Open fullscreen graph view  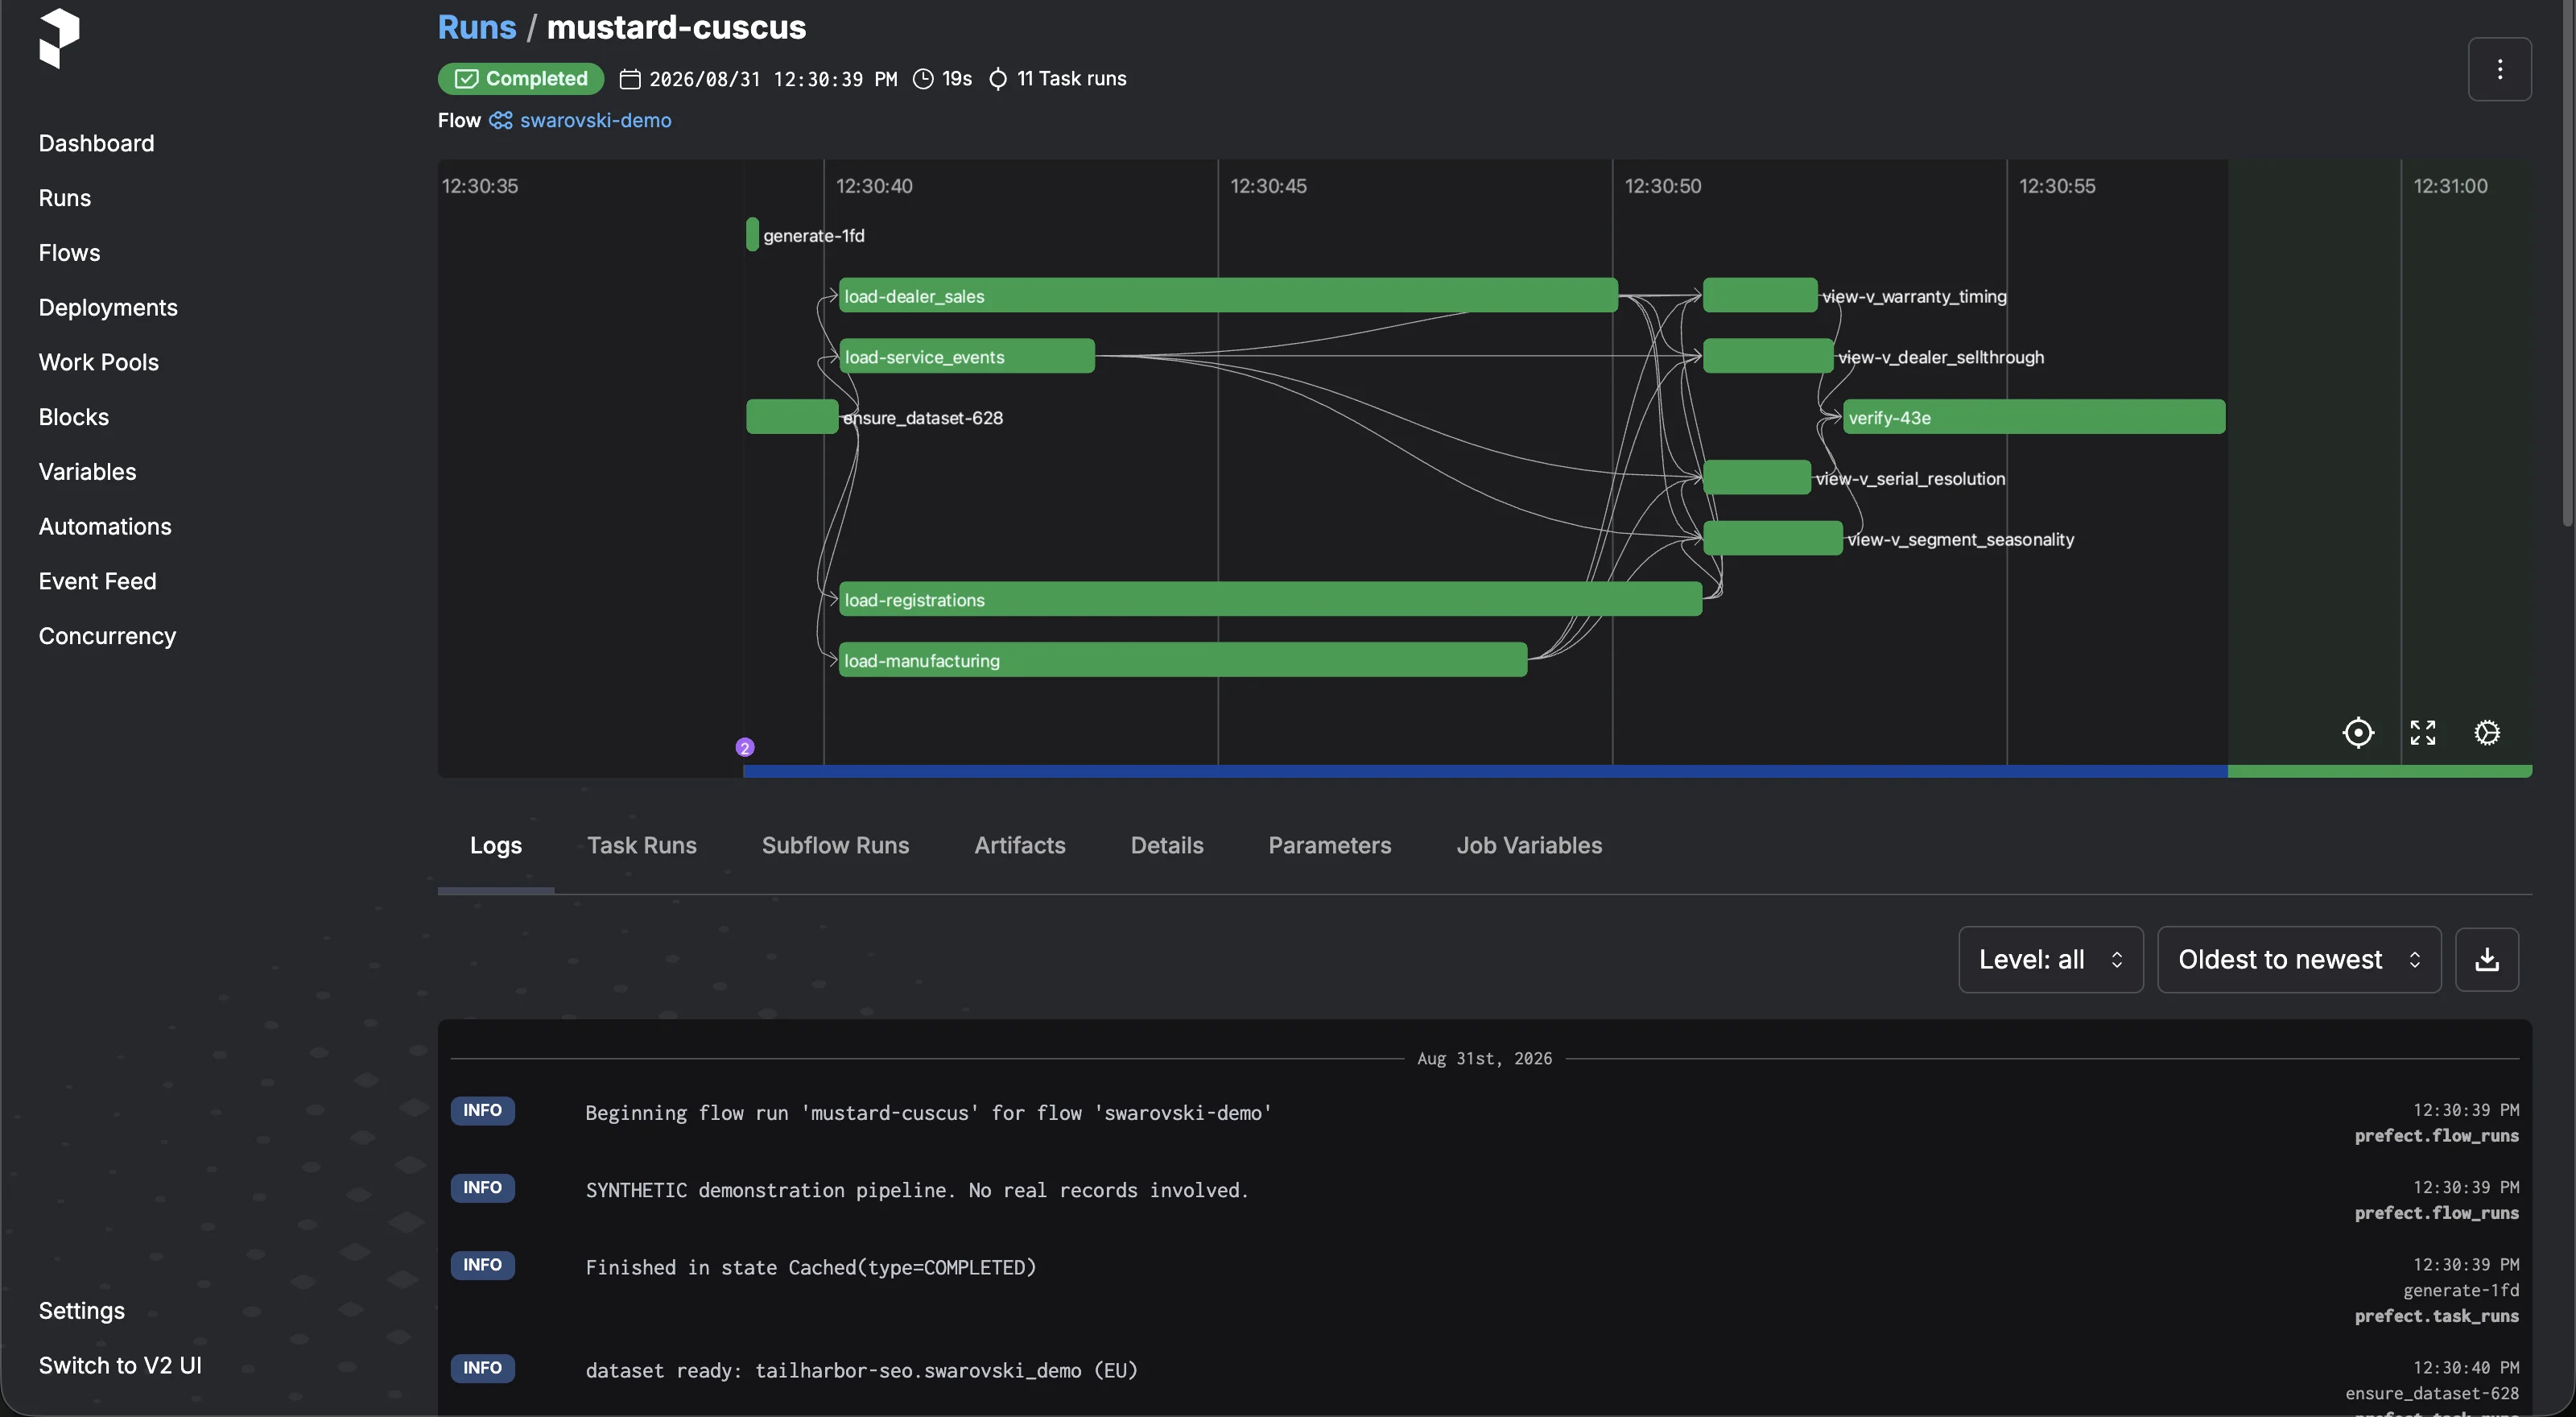pyautogui.click(x=2423, y=733)
